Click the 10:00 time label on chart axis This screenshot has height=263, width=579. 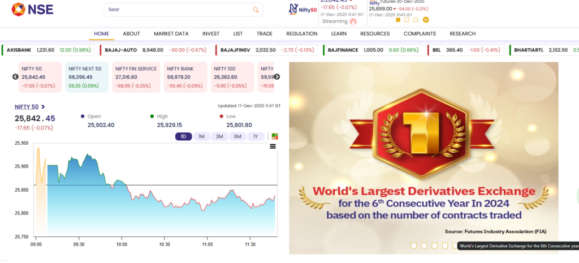point(122,244)
